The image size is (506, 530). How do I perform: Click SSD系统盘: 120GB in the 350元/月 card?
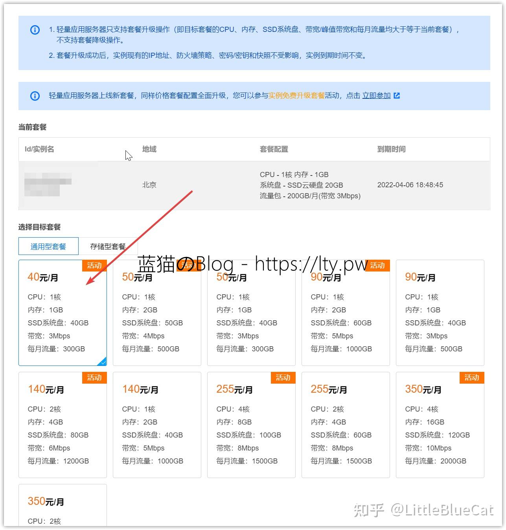[438, 435]
